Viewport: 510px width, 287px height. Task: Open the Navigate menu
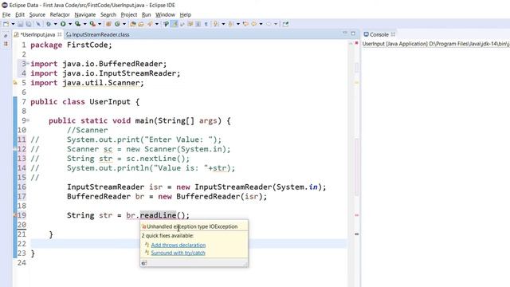pyautogui.click(x=85, y=14)
